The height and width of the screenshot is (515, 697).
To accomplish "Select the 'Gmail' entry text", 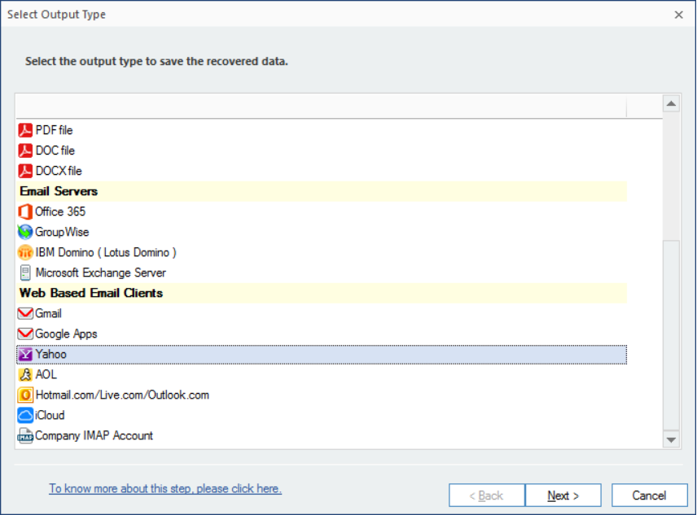I will [48, 313].
